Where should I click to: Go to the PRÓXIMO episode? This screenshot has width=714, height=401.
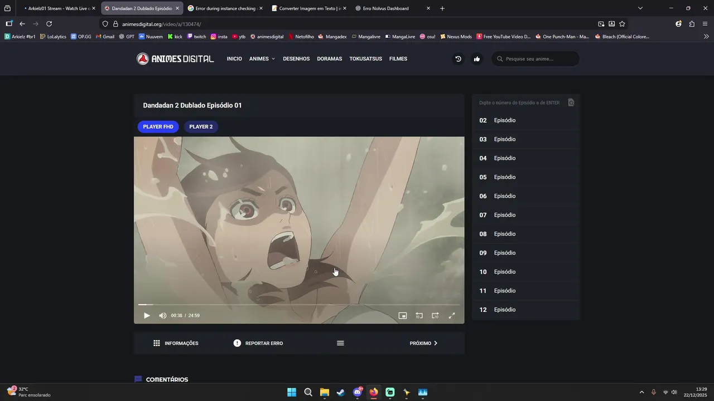(423, 343)
